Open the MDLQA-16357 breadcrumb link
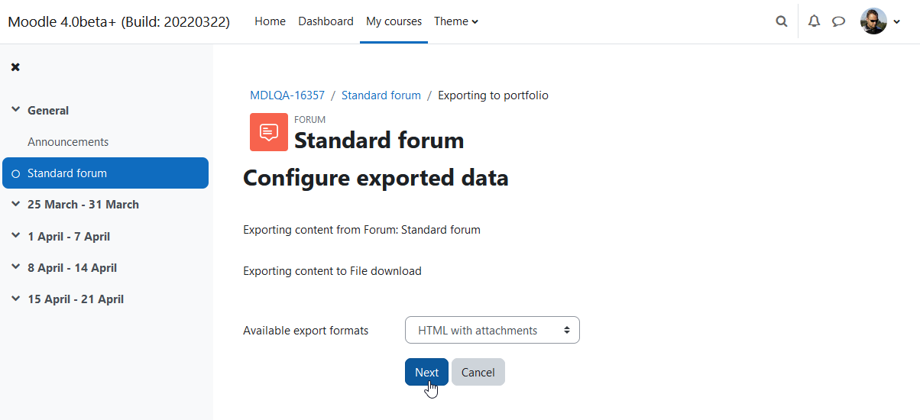The height and width of the screenshot is (420, 920). 287,95
